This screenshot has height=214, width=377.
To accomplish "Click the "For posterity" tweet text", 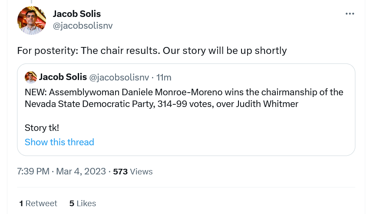I will [x=152, y=50].
